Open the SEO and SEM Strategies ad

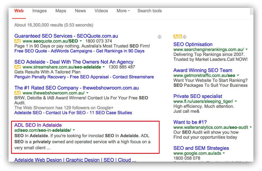point(201,148)
